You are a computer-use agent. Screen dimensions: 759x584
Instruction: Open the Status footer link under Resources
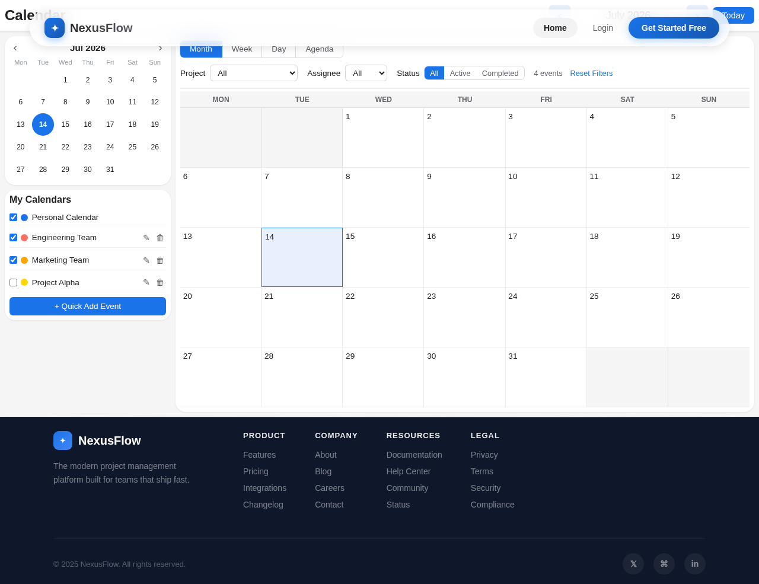[x=398, y=505]
